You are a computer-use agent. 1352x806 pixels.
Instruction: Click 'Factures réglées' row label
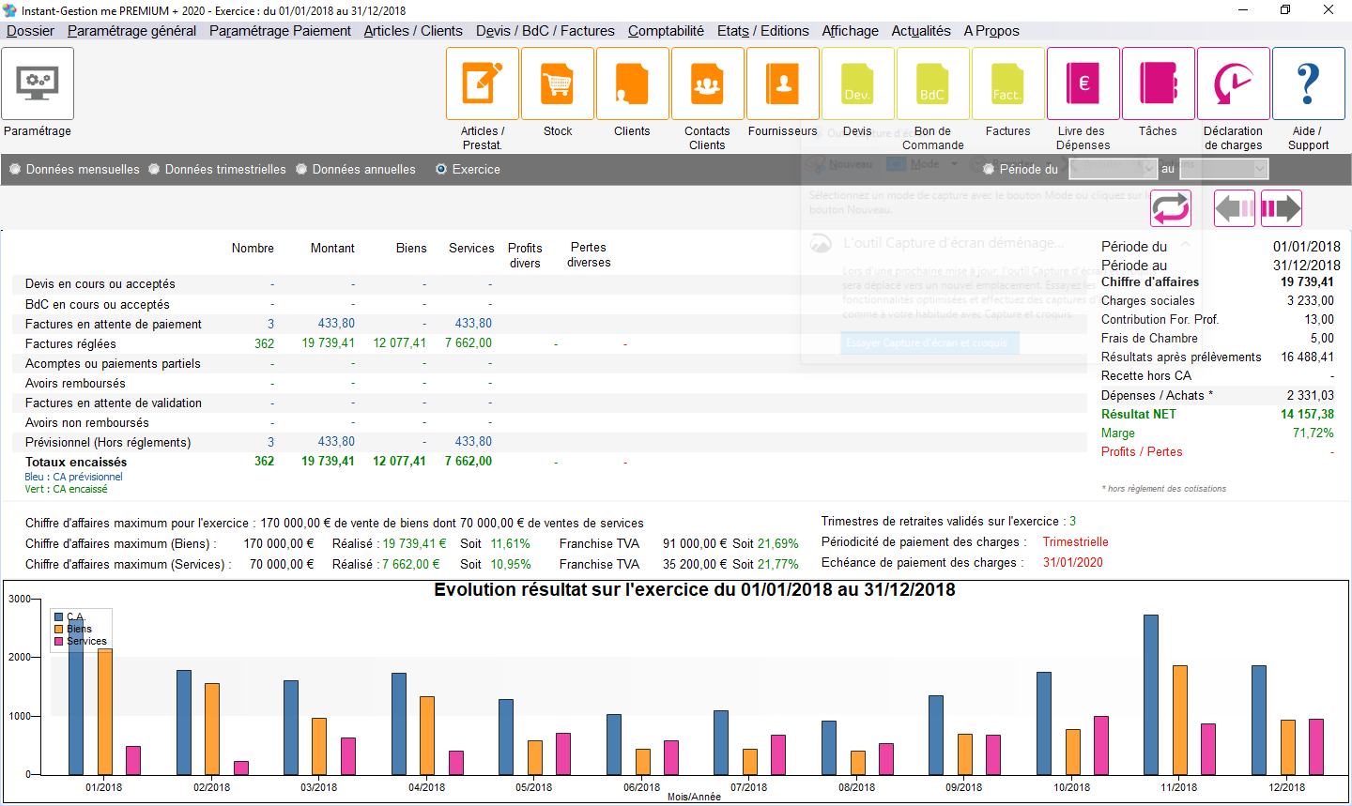pyautogui.click(x=70, y=344)
